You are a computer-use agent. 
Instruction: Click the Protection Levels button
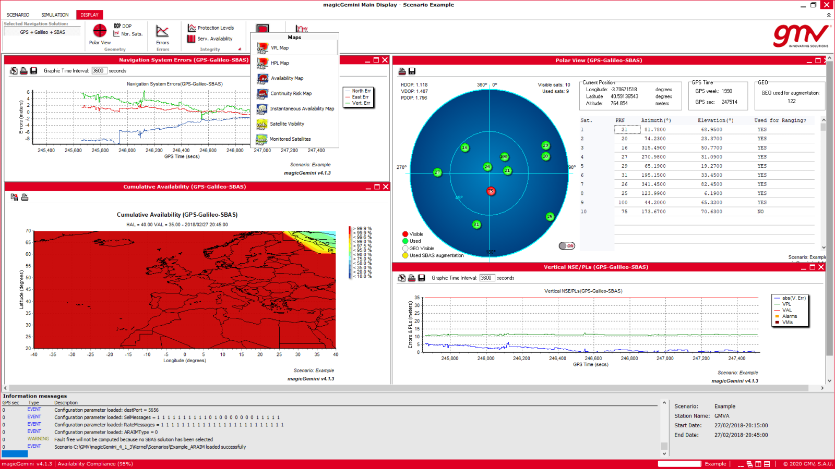(211, 28)
